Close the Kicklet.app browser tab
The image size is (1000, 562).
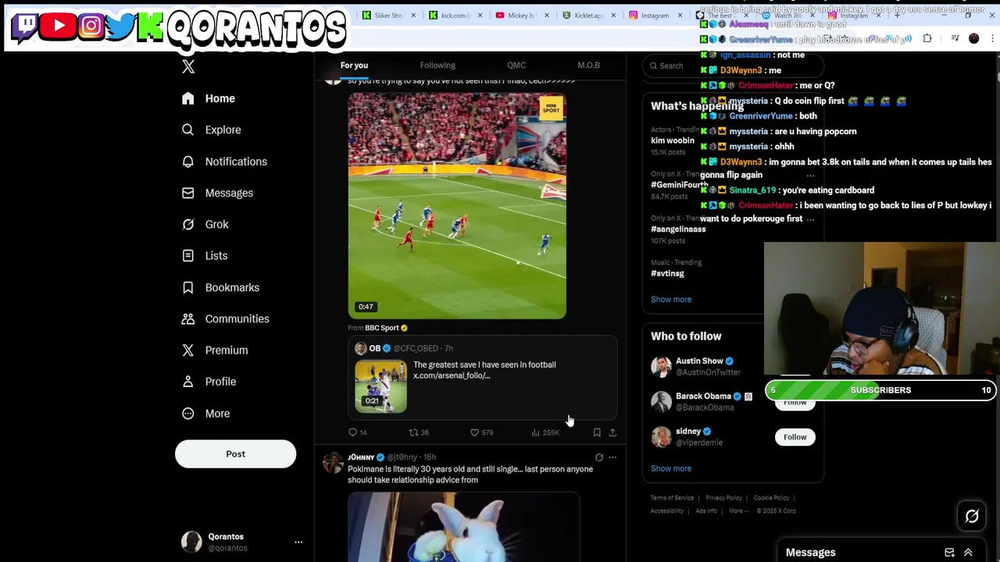[x=612, y=16]
